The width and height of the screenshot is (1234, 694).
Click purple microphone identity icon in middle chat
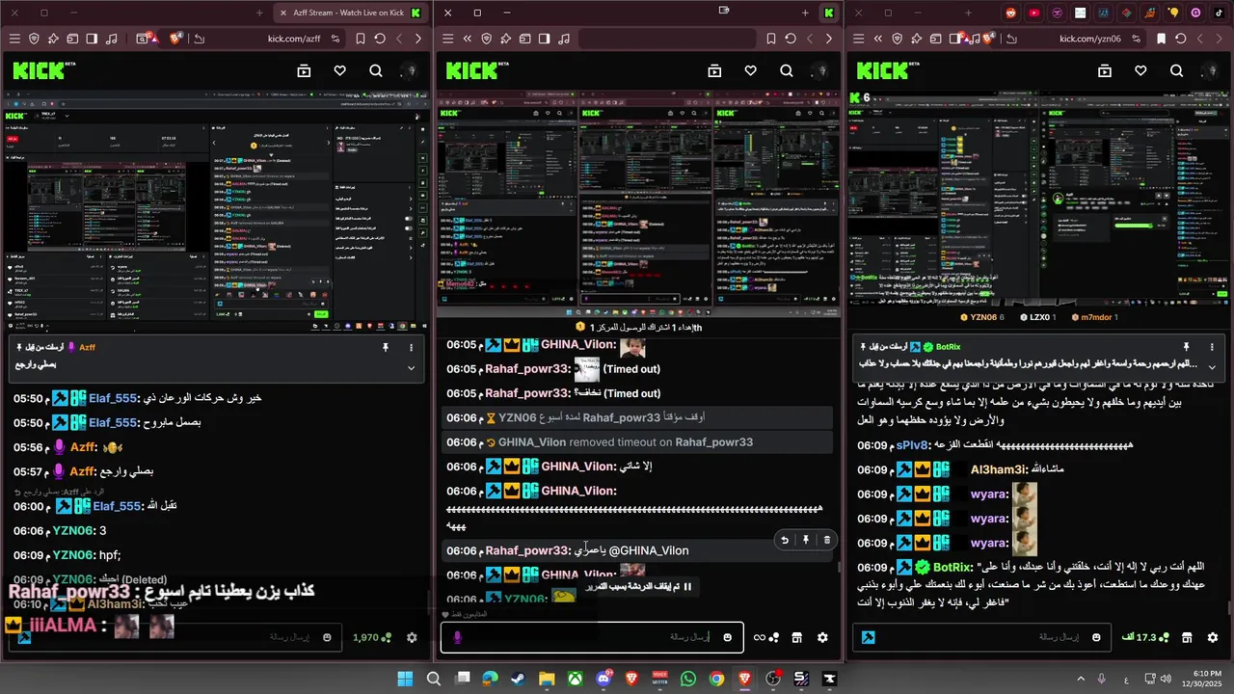[457, 637]
